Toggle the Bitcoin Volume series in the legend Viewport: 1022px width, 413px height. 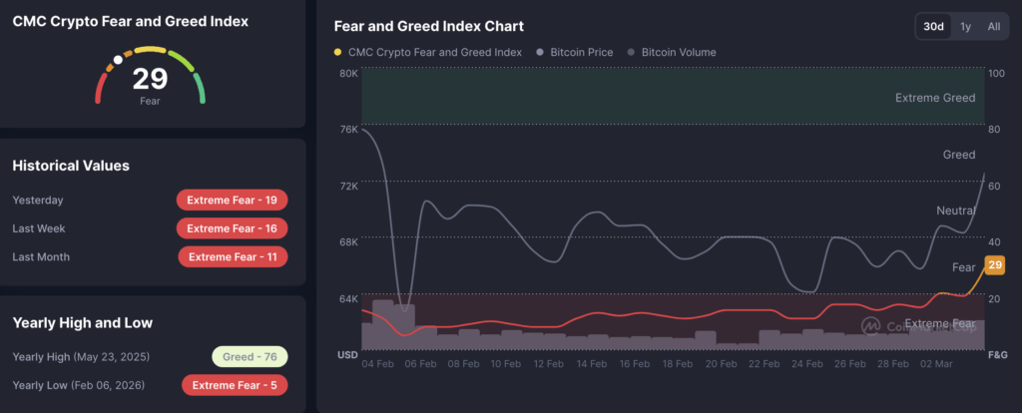click(678, 52)
